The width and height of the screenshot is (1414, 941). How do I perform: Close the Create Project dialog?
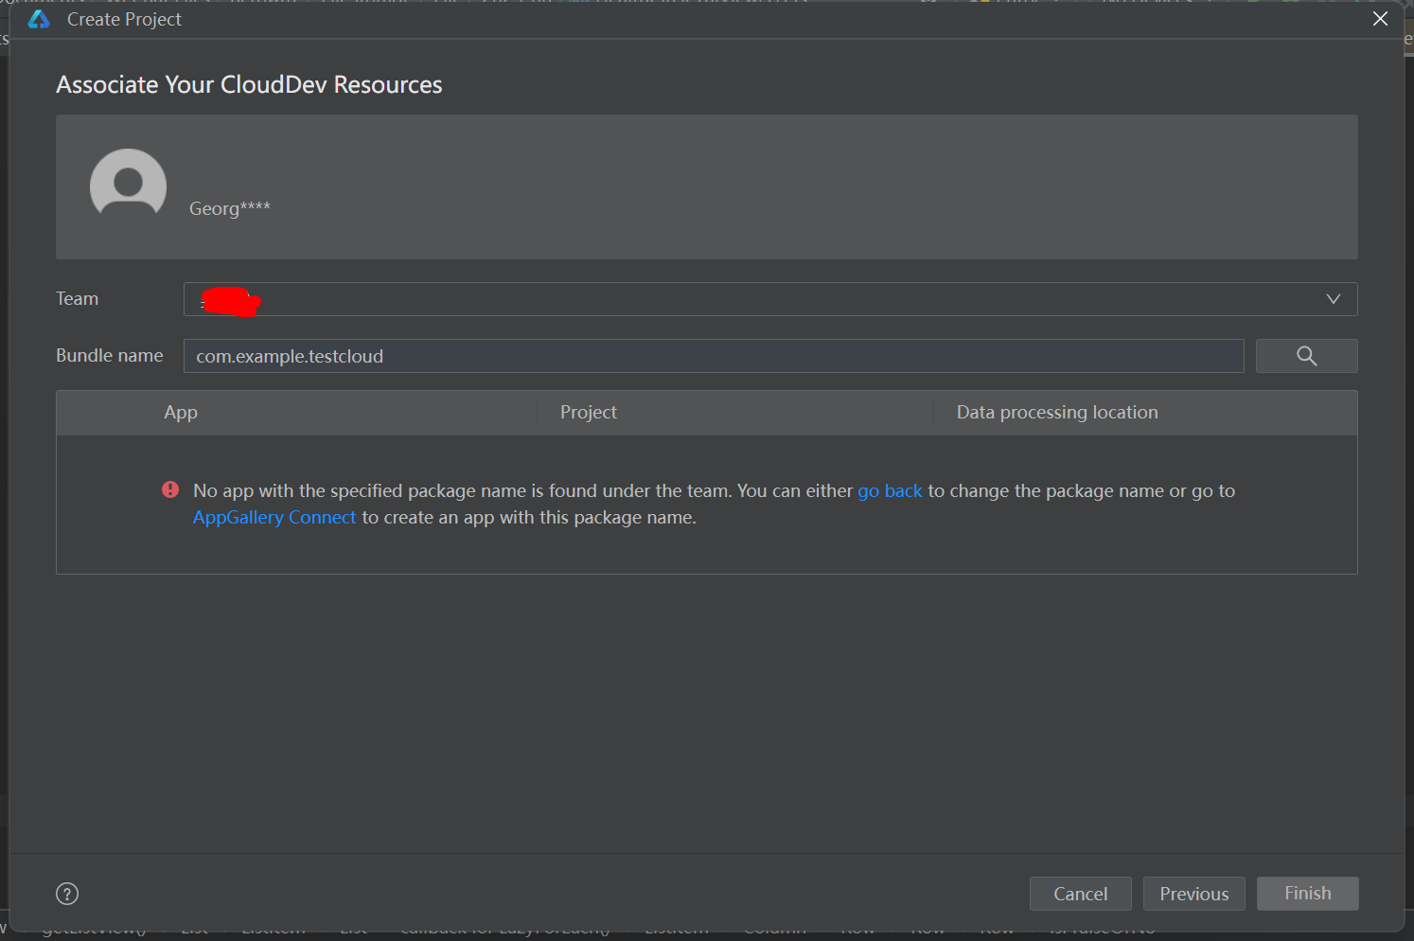(1380, 19)
